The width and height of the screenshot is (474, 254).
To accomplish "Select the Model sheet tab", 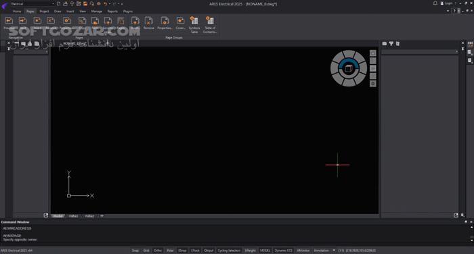I will tap(58, 216).
